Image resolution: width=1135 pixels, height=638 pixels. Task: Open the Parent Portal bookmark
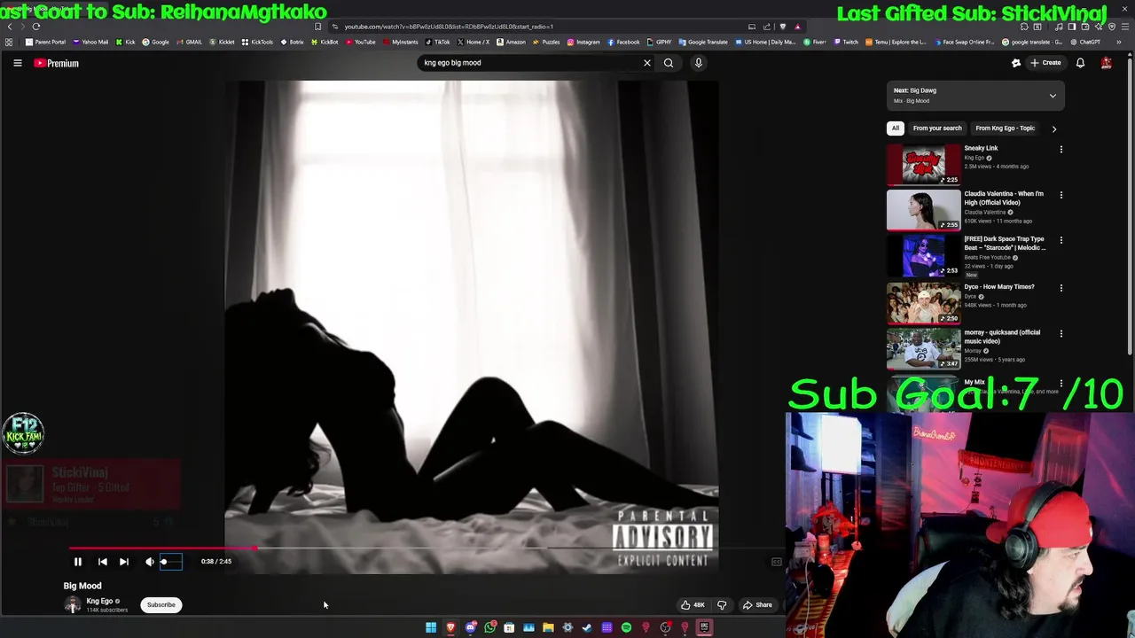(x=45, y=42)
